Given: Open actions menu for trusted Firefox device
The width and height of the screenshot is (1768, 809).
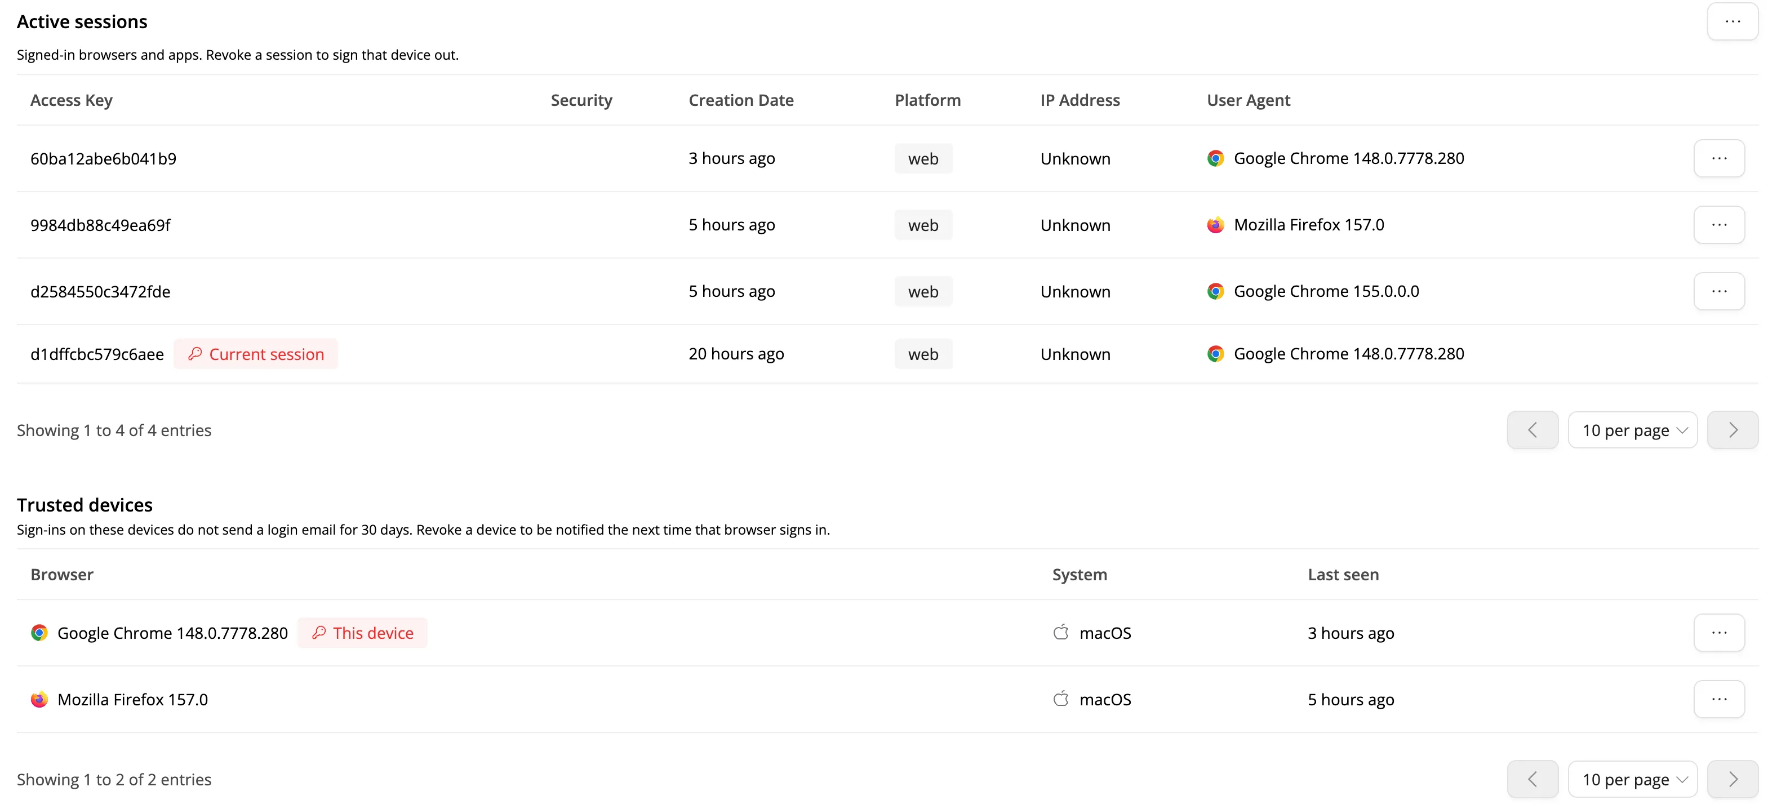Looking at the screenshot, I should click(1718, 699).
